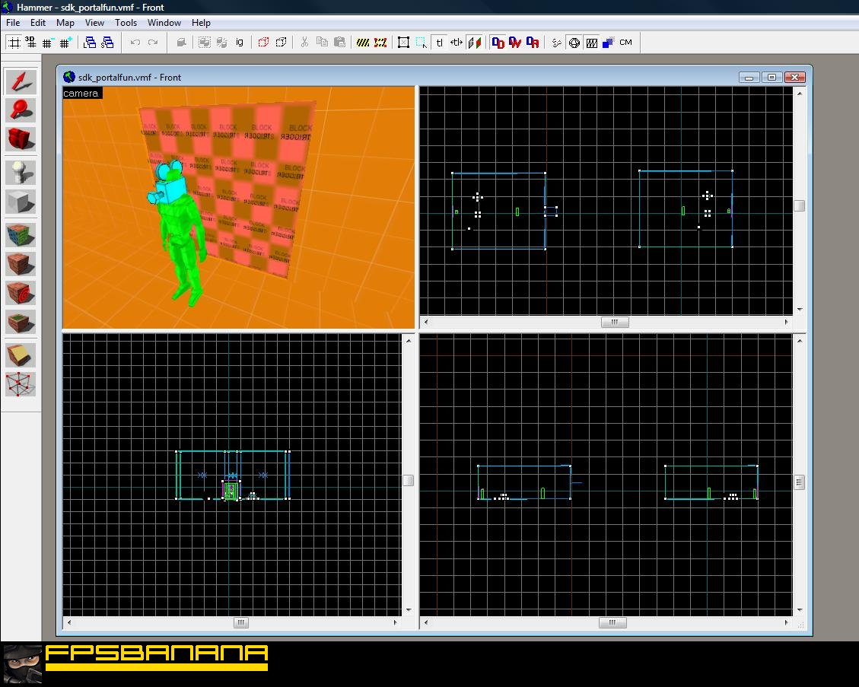Pick the Entity tool light bulb icon
Image resolution: width=859 pixels, height=687 pixels.
click(x=21, y=173)
